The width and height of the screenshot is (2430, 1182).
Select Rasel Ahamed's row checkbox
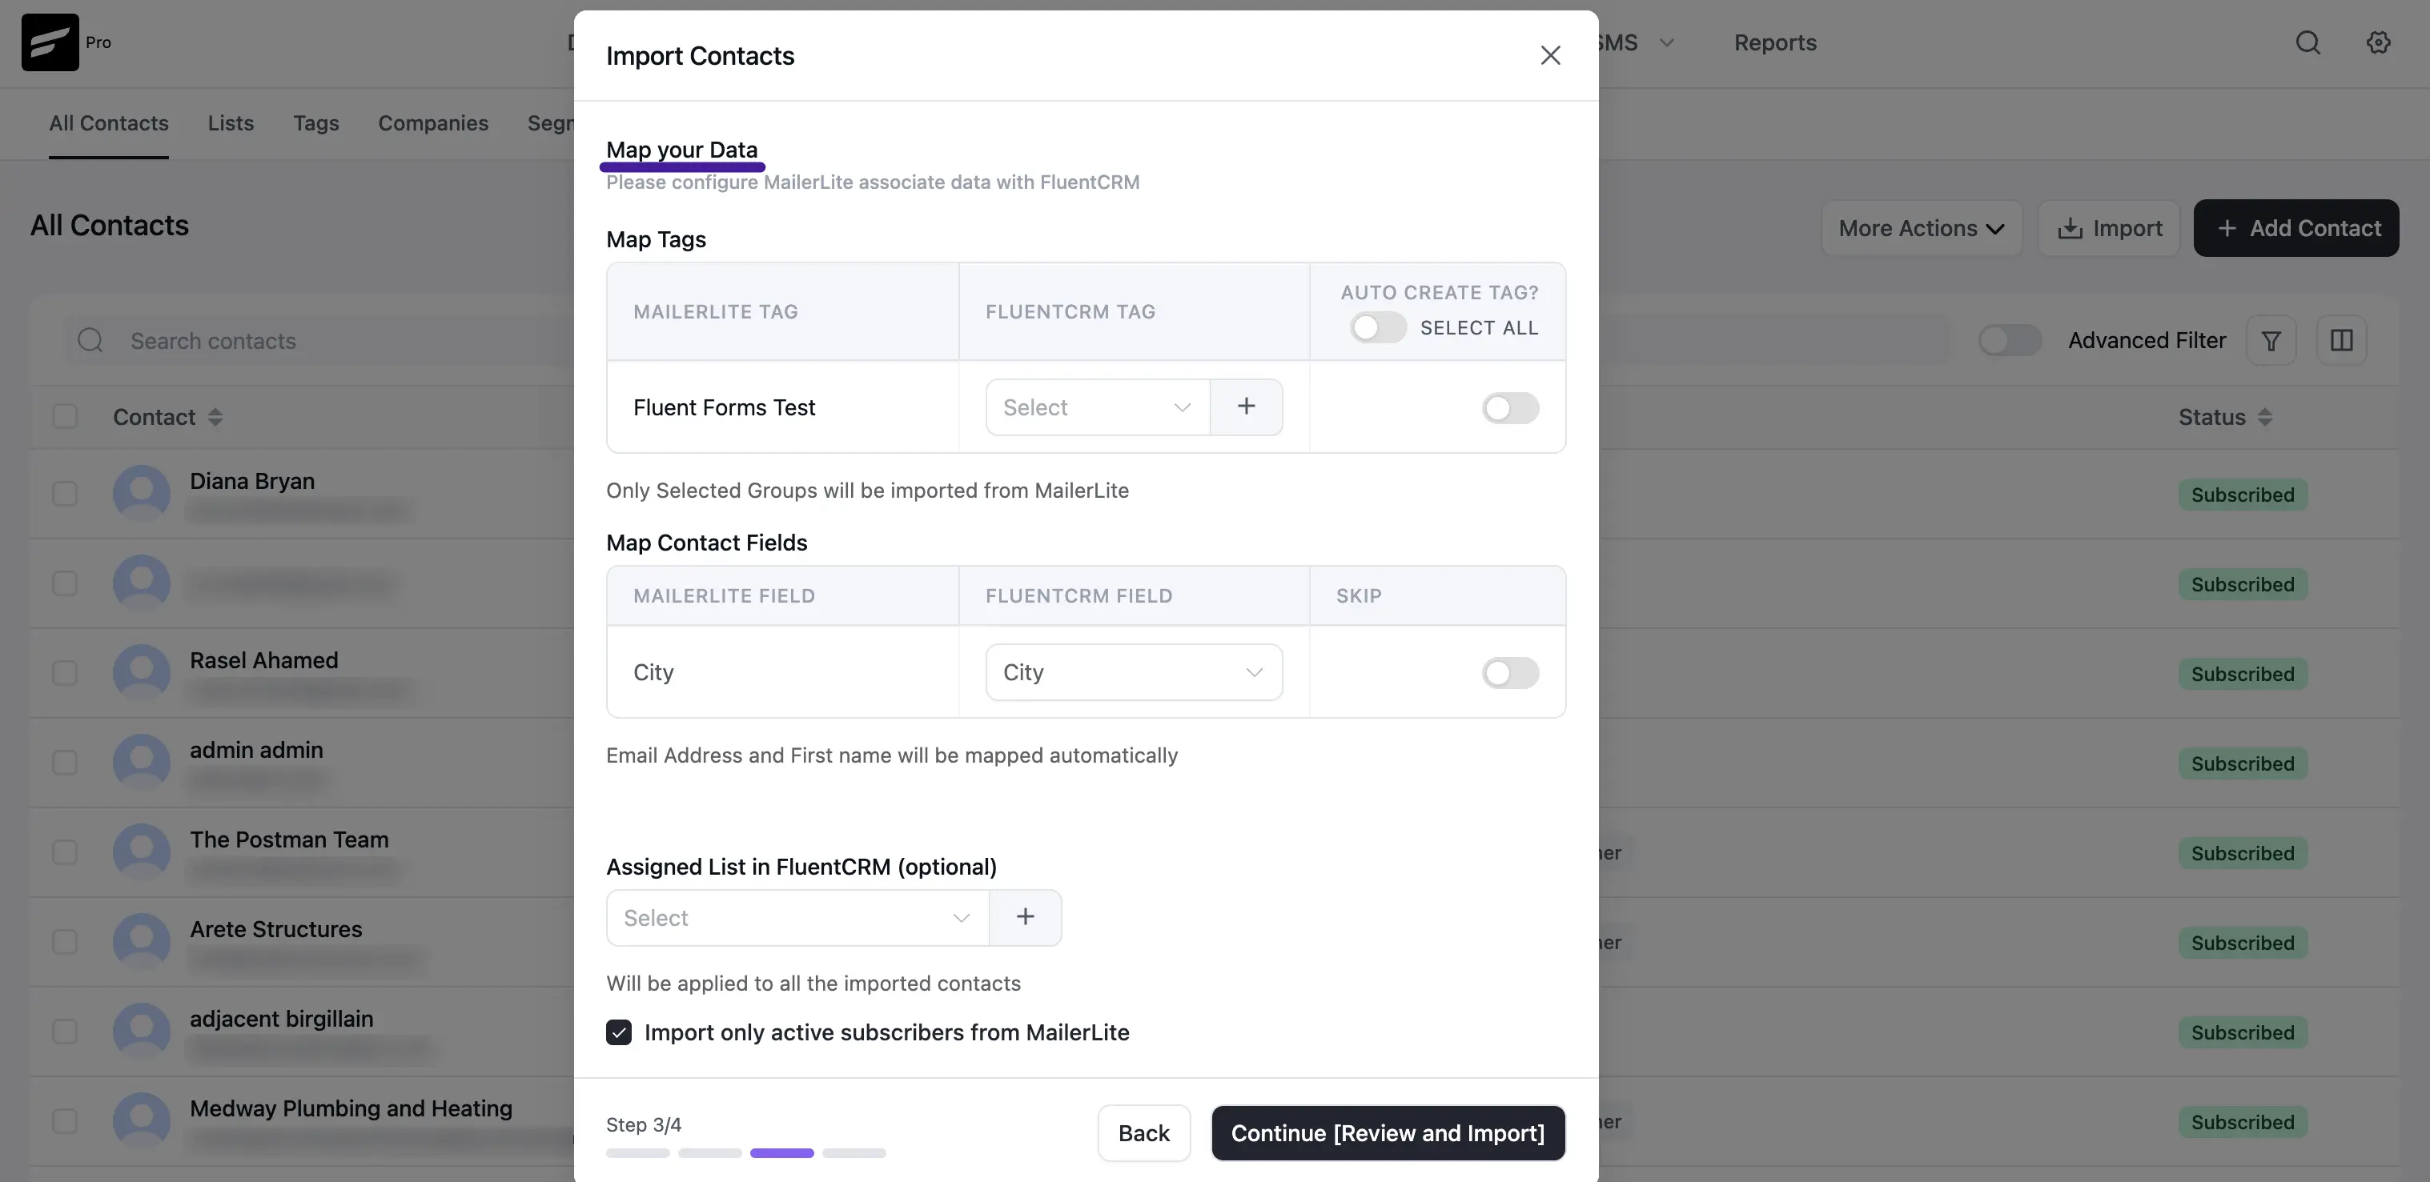click(65, 672)
